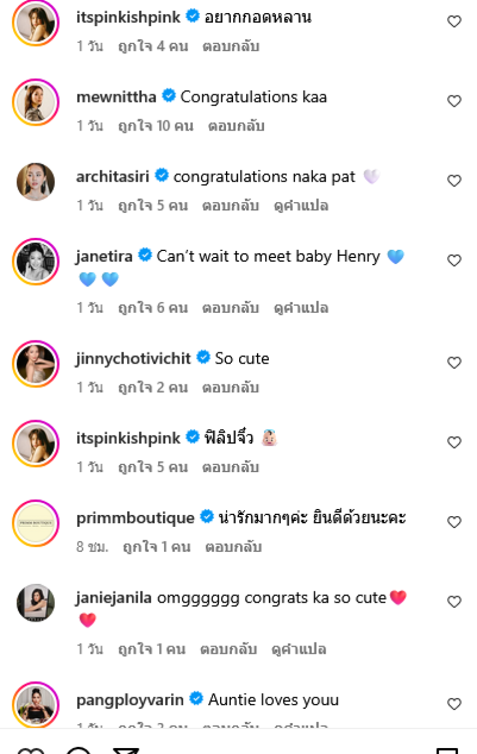Viewport: 477px width, 754px height.
Task: Like jinnychotivichit's So cute comment
Action: coord(454,362)
